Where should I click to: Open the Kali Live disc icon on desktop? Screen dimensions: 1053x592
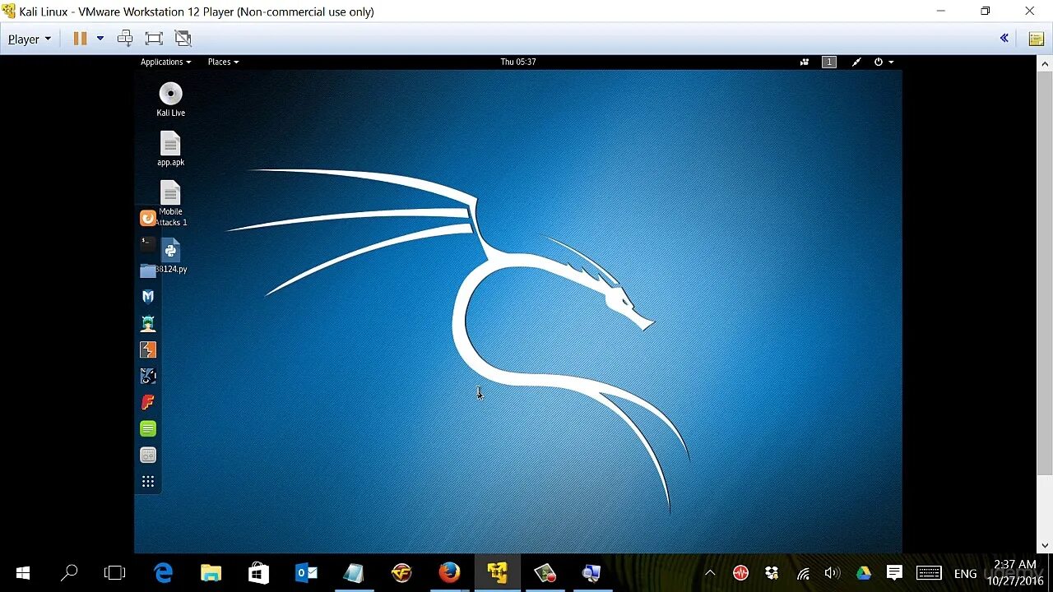tap(171, 99)
